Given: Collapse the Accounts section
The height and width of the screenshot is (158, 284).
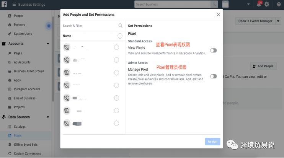Looking at the screenshot, I should [48, 44].
